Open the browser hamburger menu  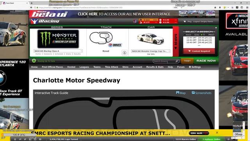[x=247, y=7]
